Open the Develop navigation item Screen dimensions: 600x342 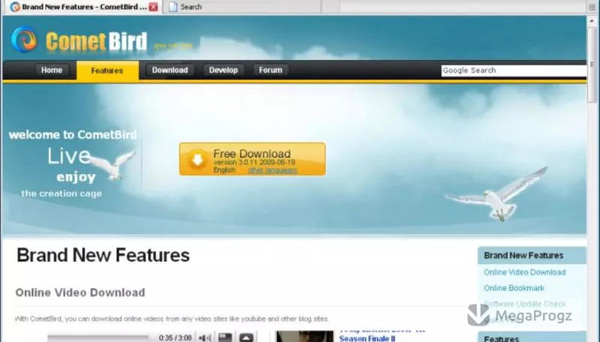pyautogui.click(x=223, y=70)
